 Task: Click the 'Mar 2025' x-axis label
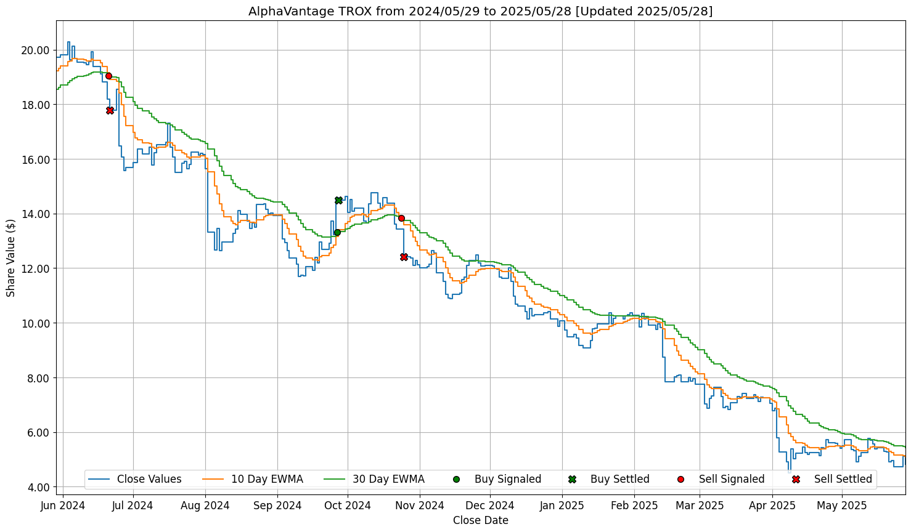(x=700, y=506)
